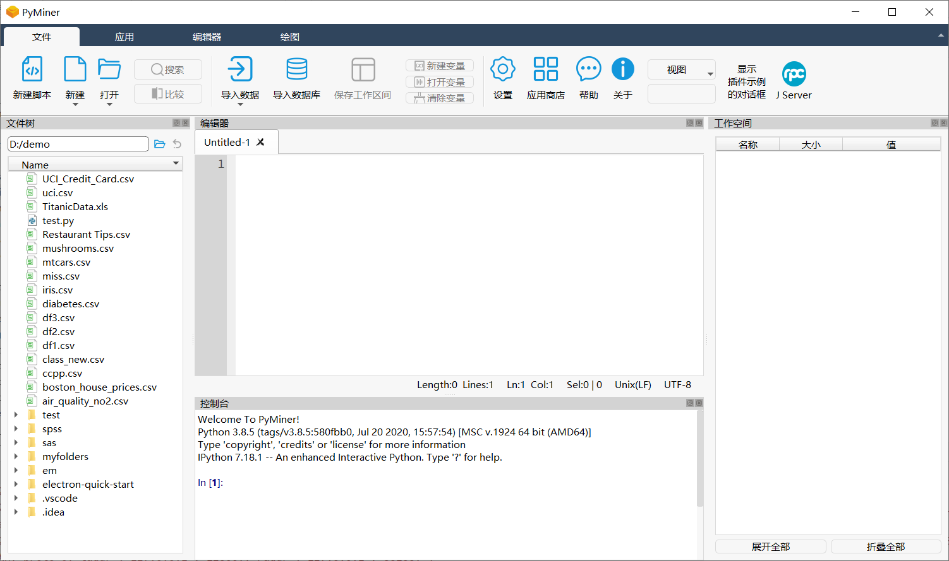Select iris.csv in file tree

pyautogui.click(x=57, y=290)
